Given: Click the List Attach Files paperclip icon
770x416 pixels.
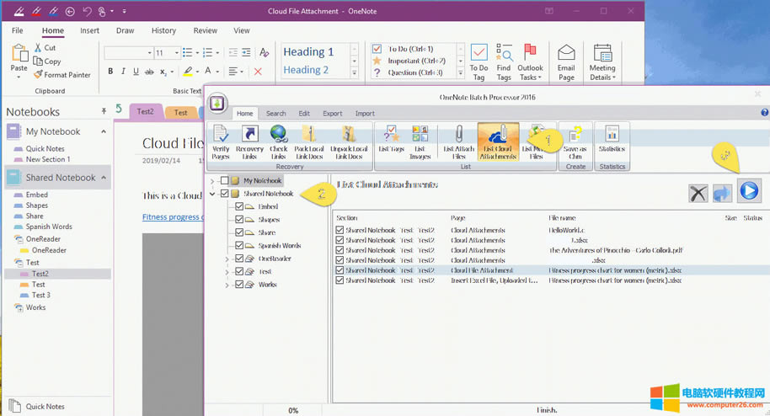Looking at the screenshot, I should [x=460, y=141].
